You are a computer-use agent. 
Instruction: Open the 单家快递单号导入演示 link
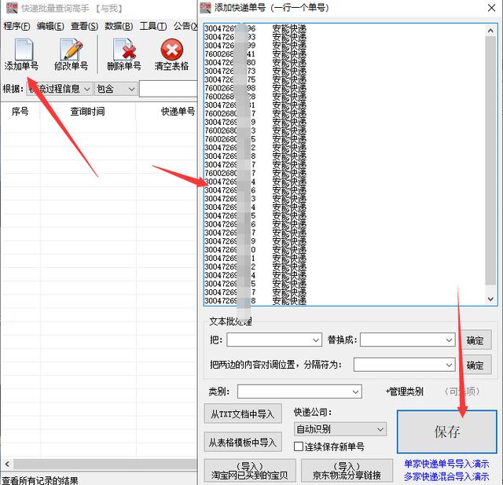pyautogui.click(x=446, y=464)
